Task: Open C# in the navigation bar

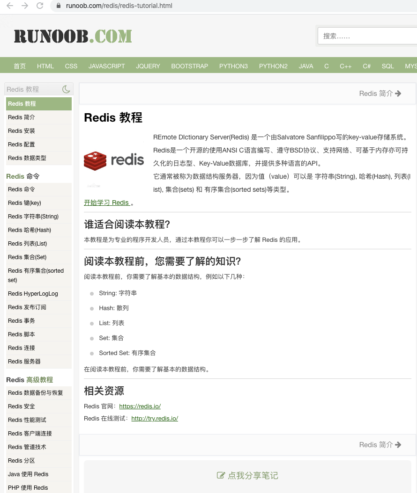Action: tap(366, 66)
